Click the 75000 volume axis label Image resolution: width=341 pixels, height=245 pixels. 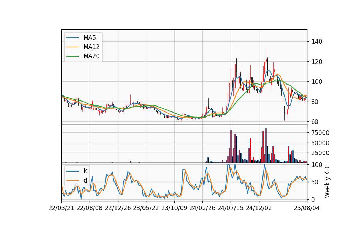[320, 132]
